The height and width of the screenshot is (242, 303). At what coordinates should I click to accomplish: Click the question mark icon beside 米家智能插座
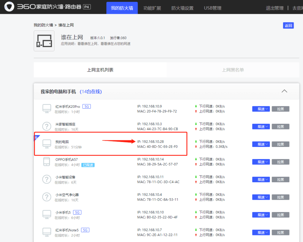(46, 126)
